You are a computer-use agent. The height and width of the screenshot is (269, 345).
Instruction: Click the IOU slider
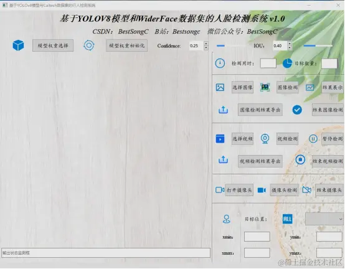pos(318,45)
